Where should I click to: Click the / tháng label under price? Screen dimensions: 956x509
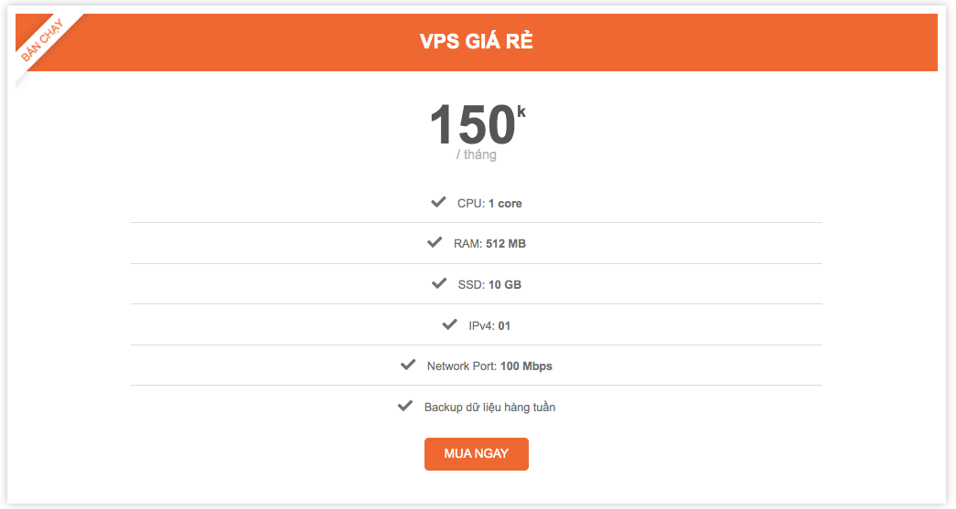coord(477,154)
